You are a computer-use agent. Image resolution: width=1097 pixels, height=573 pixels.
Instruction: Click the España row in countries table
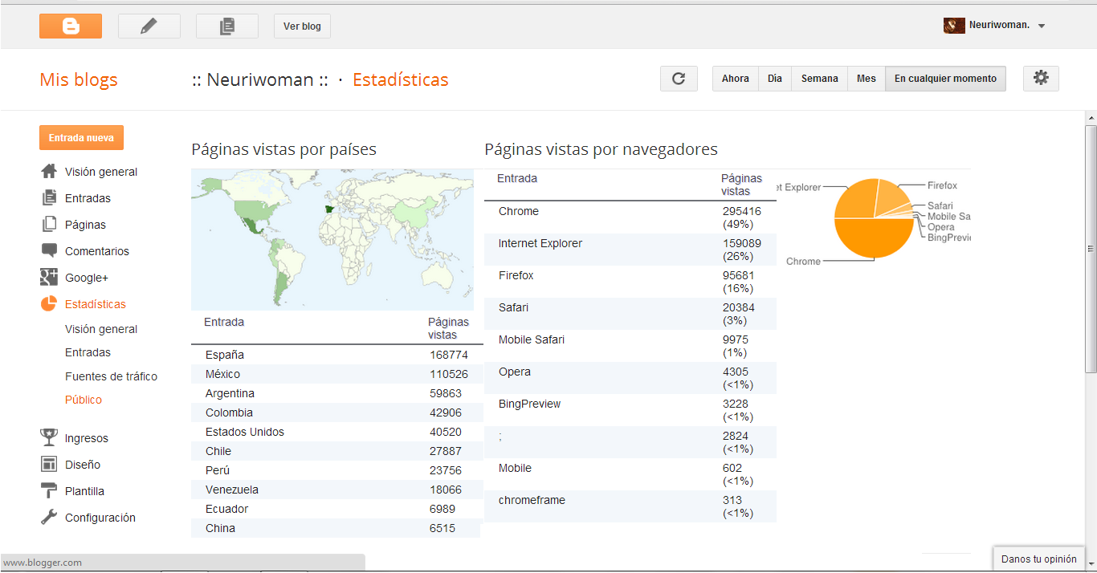click(x=336, y=355)
